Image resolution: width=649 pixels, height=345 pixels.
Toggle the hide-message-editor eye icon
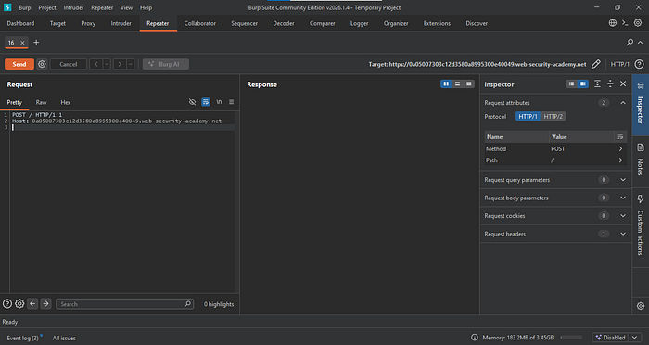click(193, 102)
